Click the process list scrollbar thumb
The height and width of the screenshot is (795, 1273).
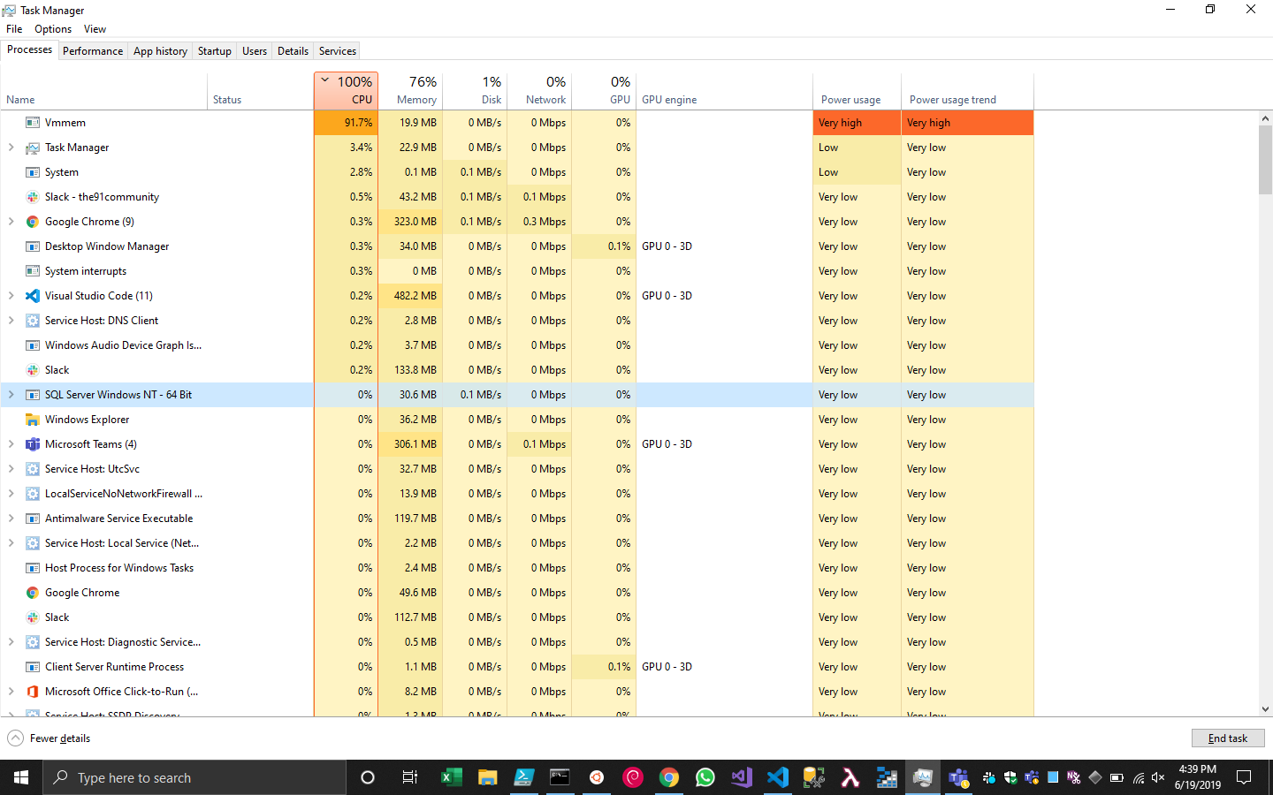(1265, 159)
